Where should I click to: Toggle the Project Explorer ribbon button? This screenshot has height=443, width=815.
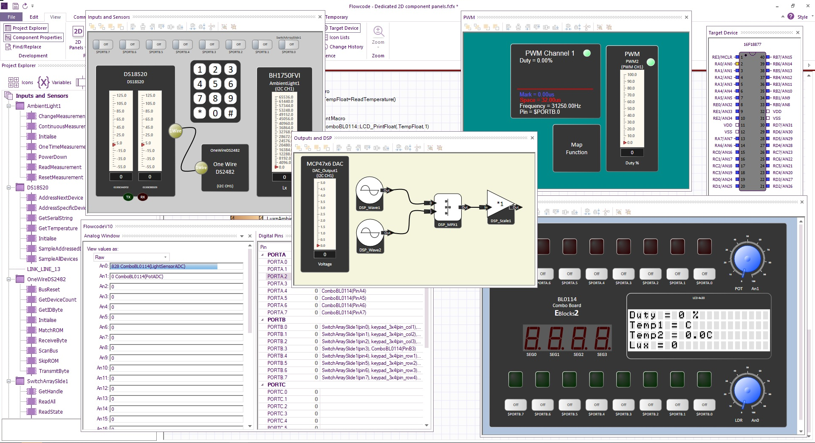pyautogui.click(x=26, y=28)
